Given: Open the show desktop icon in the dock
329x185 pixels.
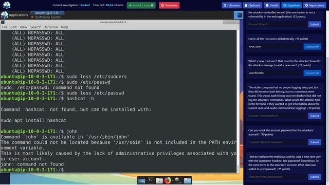Looking at the screenshot, I should pyautogui.click(x=141, y=180).
